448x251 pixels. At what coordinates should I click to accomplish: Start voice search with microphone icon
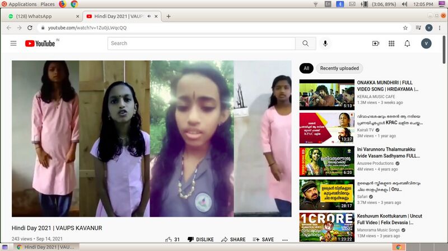[x=325, y=44]
